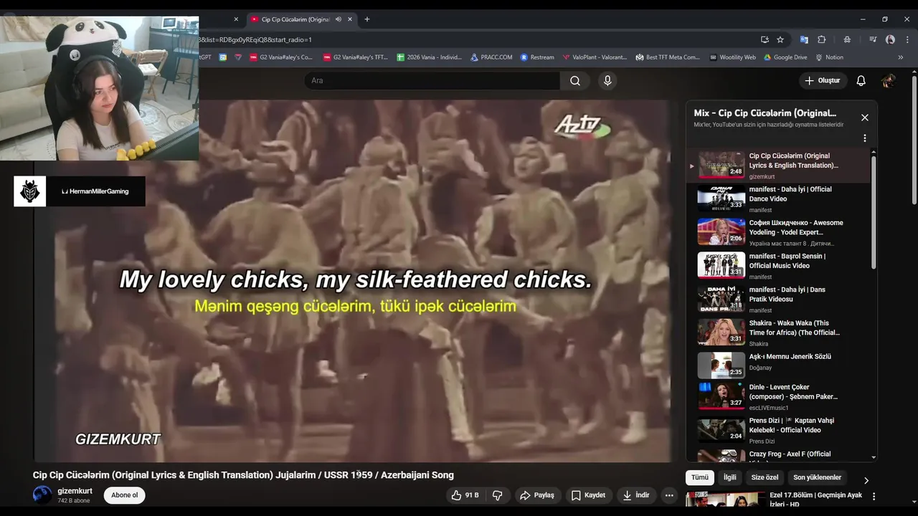Like the video with thumbs up
918x516 pixels.
coord(464,495)
